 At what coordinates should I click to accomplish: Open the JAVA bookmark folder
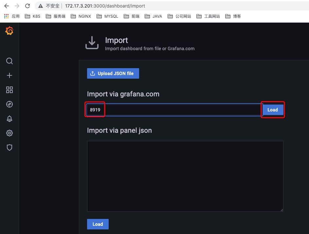(153, 16)
